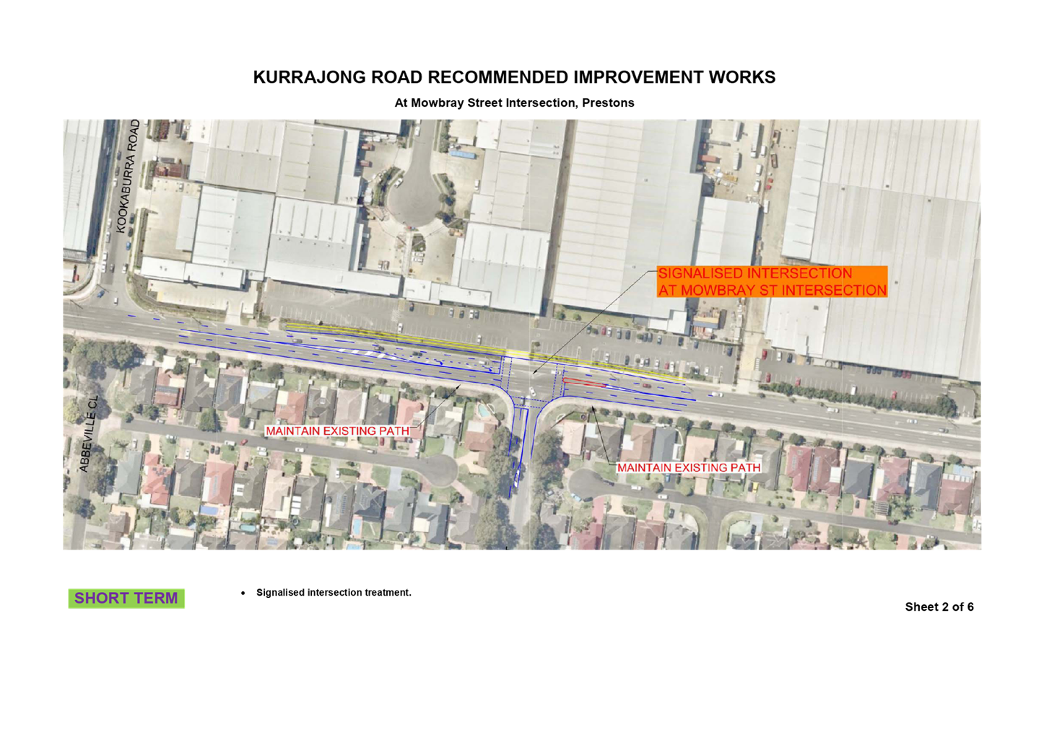Screen dimensions: 1044x737
Task: Click the arrowhead of the signalised intersection leader
Action: [534, 372]
